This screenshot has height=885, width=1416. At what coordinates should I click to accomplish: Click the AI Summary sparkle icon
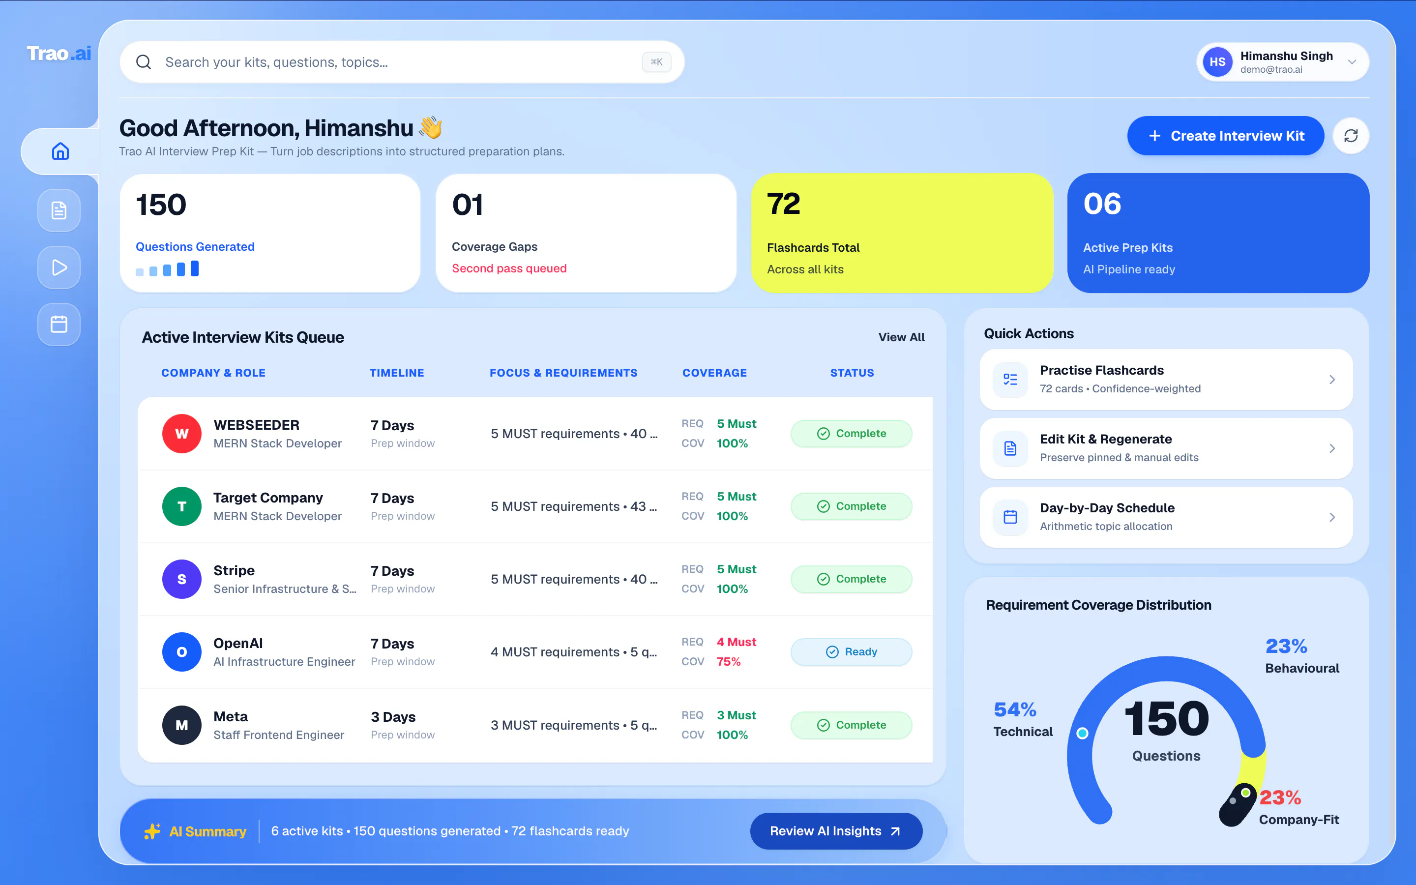point(152,831)
